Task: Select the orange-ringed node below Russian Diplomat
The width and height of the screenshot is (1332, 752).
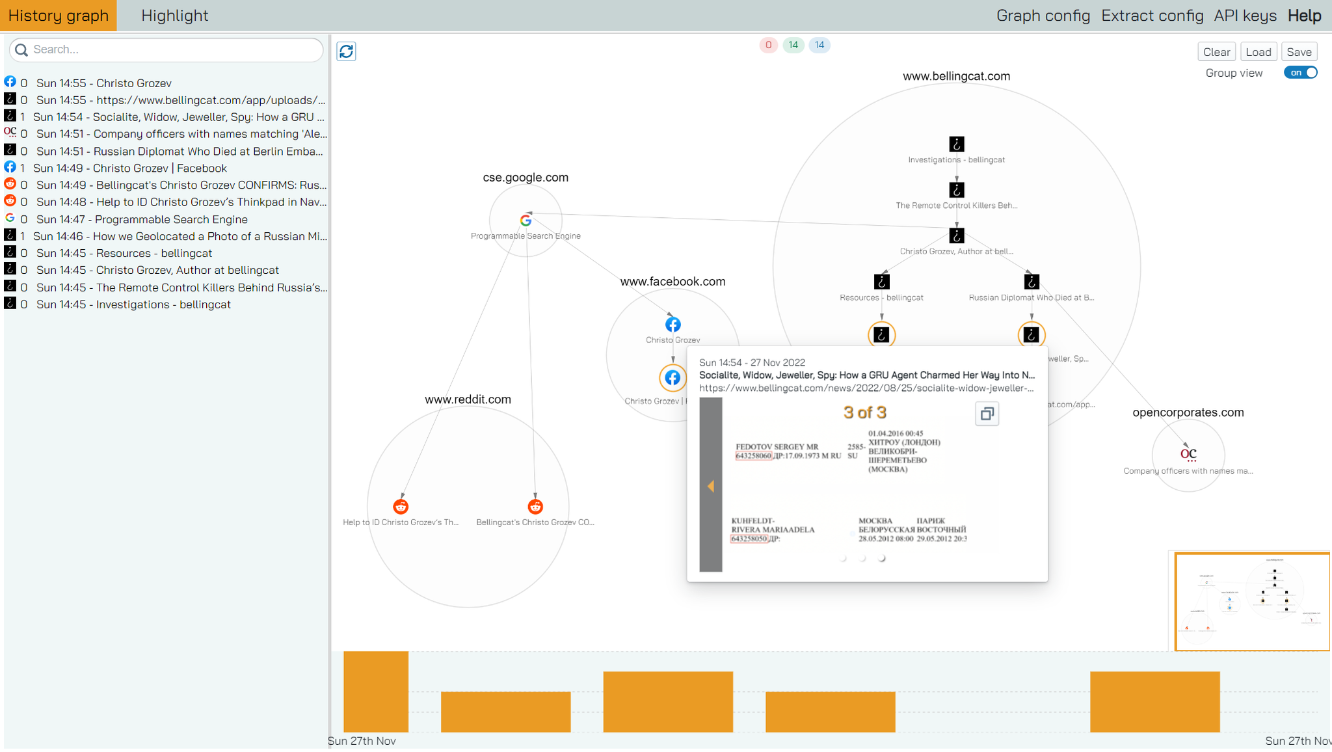Action: [x=1032, y=334]
